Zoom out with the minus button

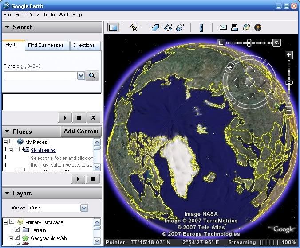[x=289, y=110]
